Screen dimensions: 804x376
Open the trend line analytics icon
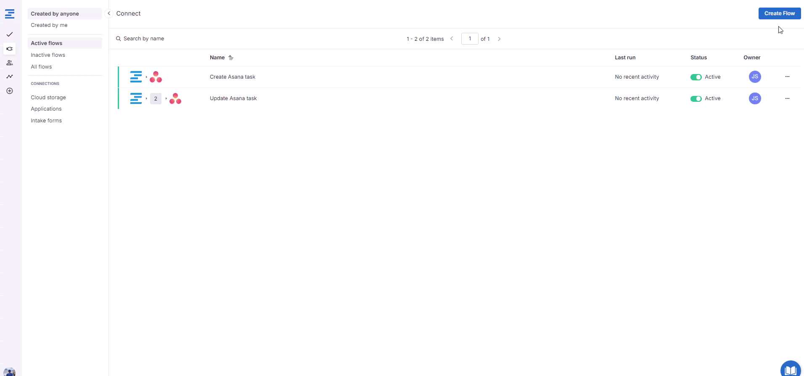click(x=10, y=77)
